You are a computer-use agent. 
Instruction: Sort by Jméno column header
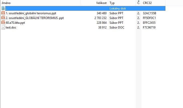(x=40, y=3)
